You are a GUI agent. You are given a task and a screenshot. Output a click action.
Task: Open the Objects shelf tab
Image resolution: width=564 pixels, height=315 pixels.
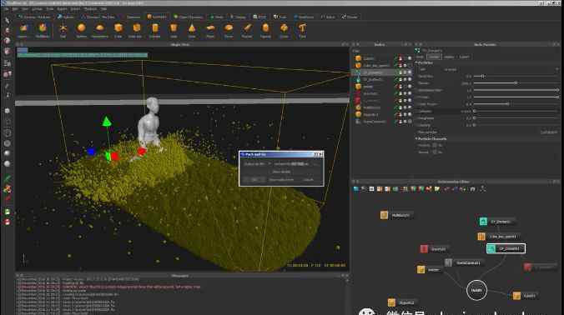[x=157, y=17]
